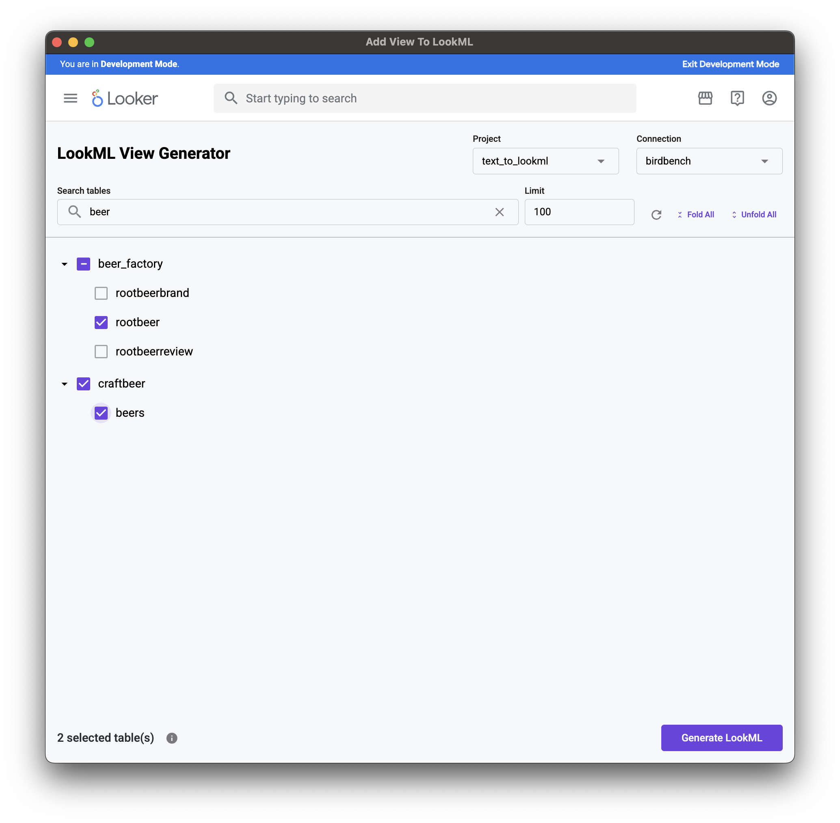Viewport: 840px width, 823px height.
Task: Check the rootbeerbrand table checkbox
Action: [101, 293]
